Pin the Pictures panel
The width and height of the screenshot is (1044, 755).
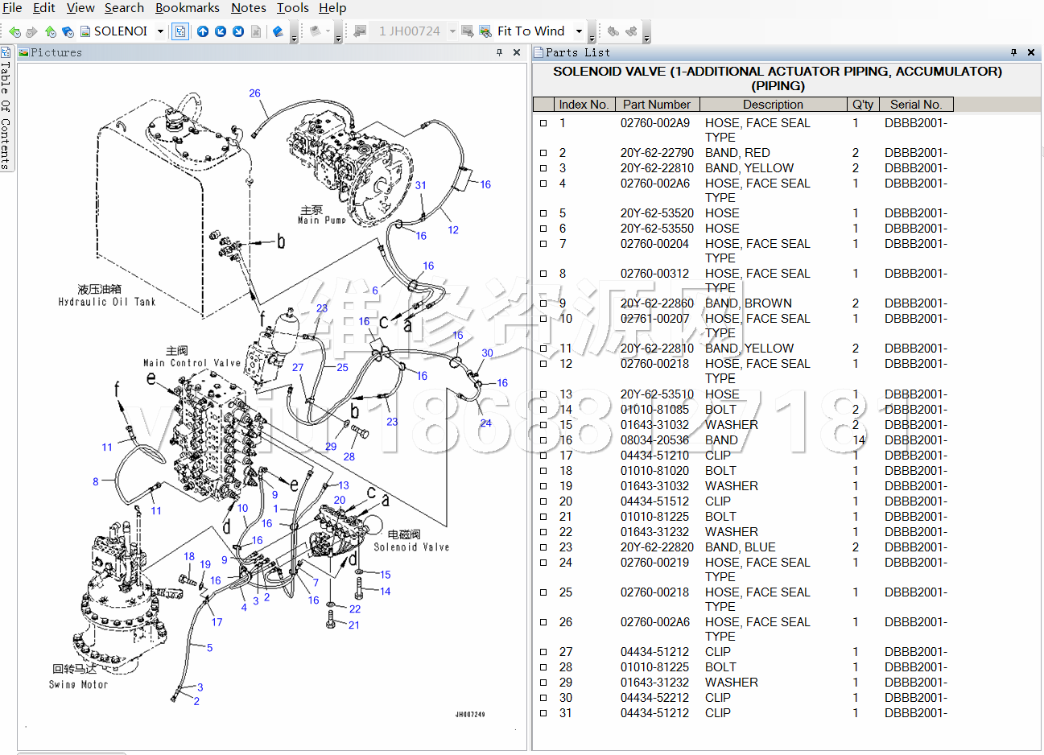pos(500,52)
